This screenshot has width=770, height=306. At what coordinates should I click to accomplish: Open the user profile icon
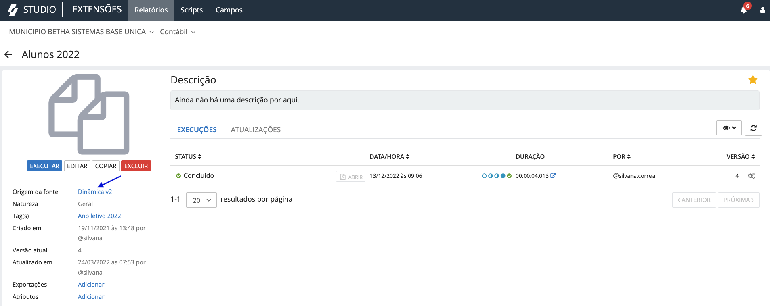762,10
